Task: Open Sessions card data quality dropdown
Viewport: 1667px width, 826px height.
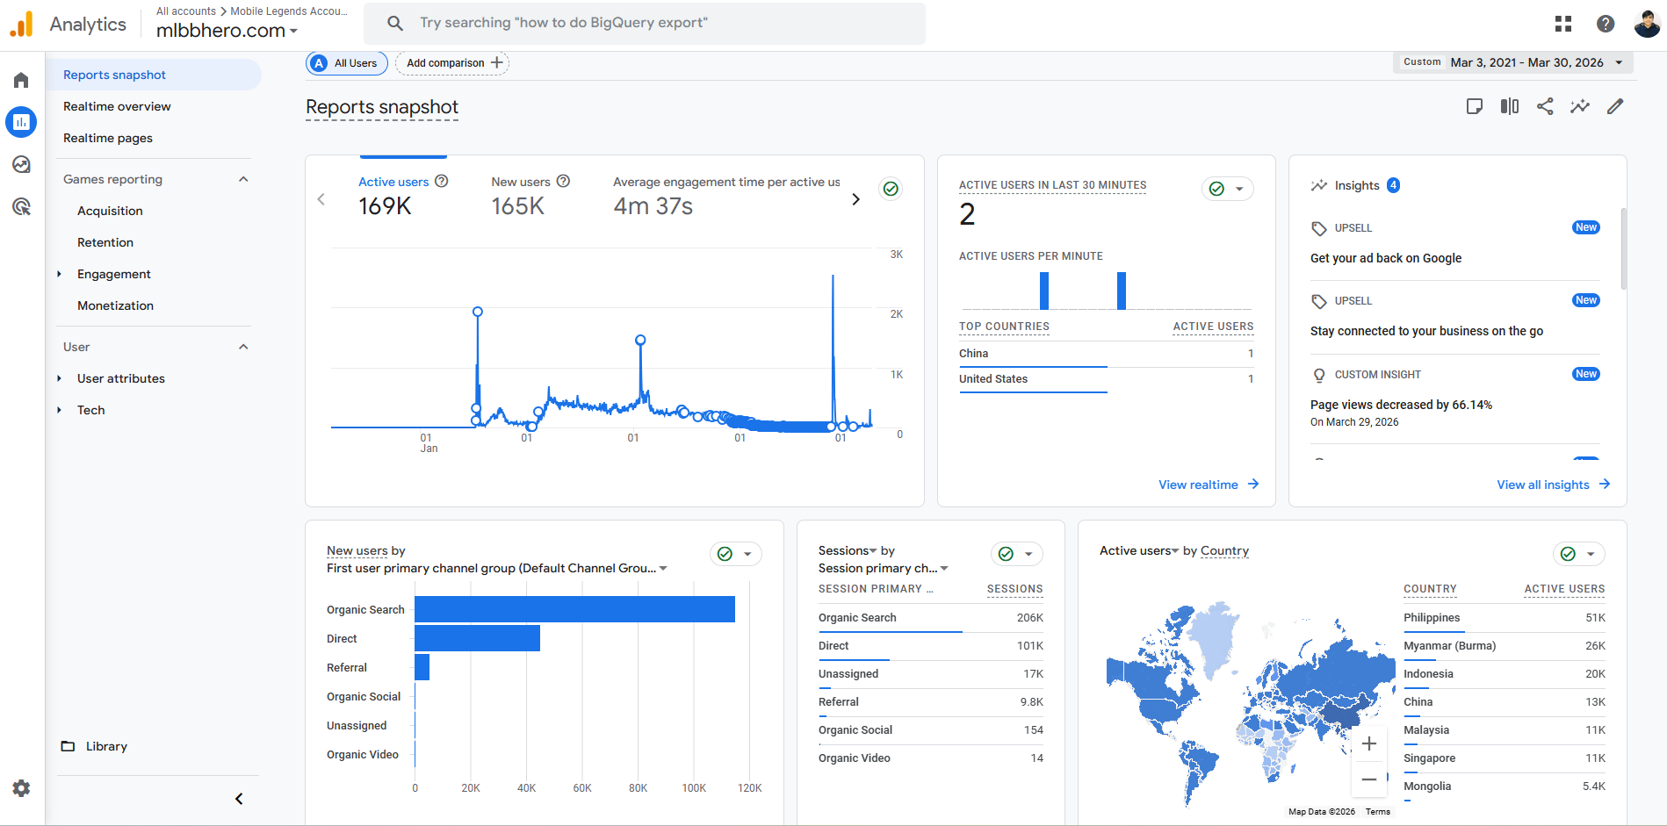Action: 1017,554
